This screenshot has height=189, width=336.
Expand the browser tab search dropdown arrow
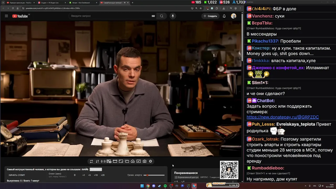coord(3,3)
